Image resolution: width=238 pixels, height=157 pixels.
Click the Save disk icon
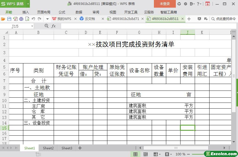coord(9,19)
